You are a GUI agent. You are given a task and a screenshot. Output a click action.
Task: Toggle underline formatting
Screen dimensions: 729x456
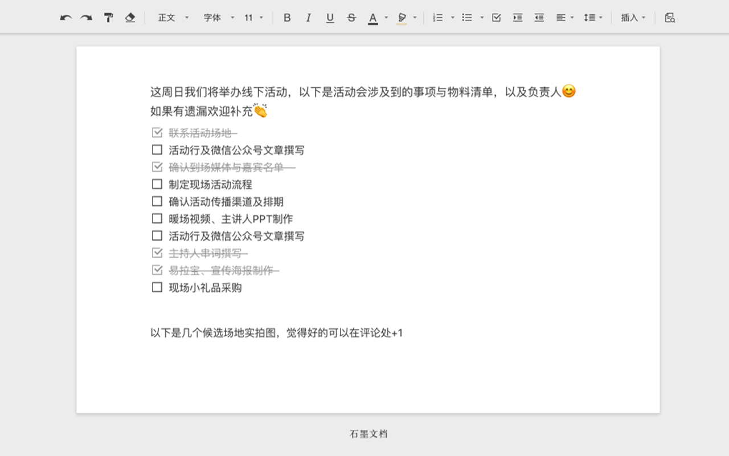point(330,18)
